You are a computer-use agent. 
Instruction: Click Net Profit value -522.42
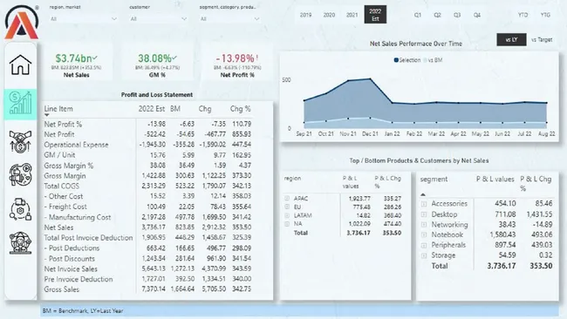tap(154, 134)
